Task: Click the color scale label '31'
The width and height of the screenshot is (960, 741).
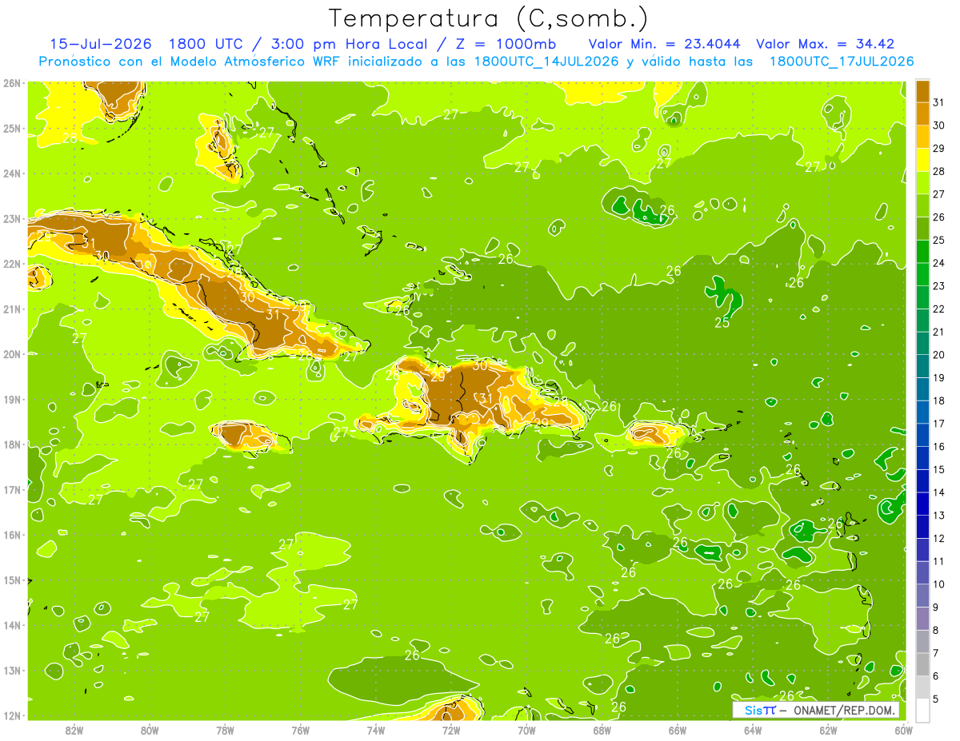Action: tap(939, 102)
